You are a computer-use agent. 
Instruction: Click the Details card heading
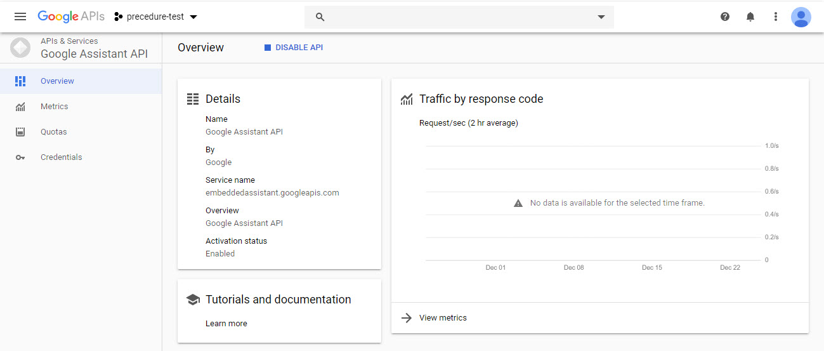click(223, 99)
